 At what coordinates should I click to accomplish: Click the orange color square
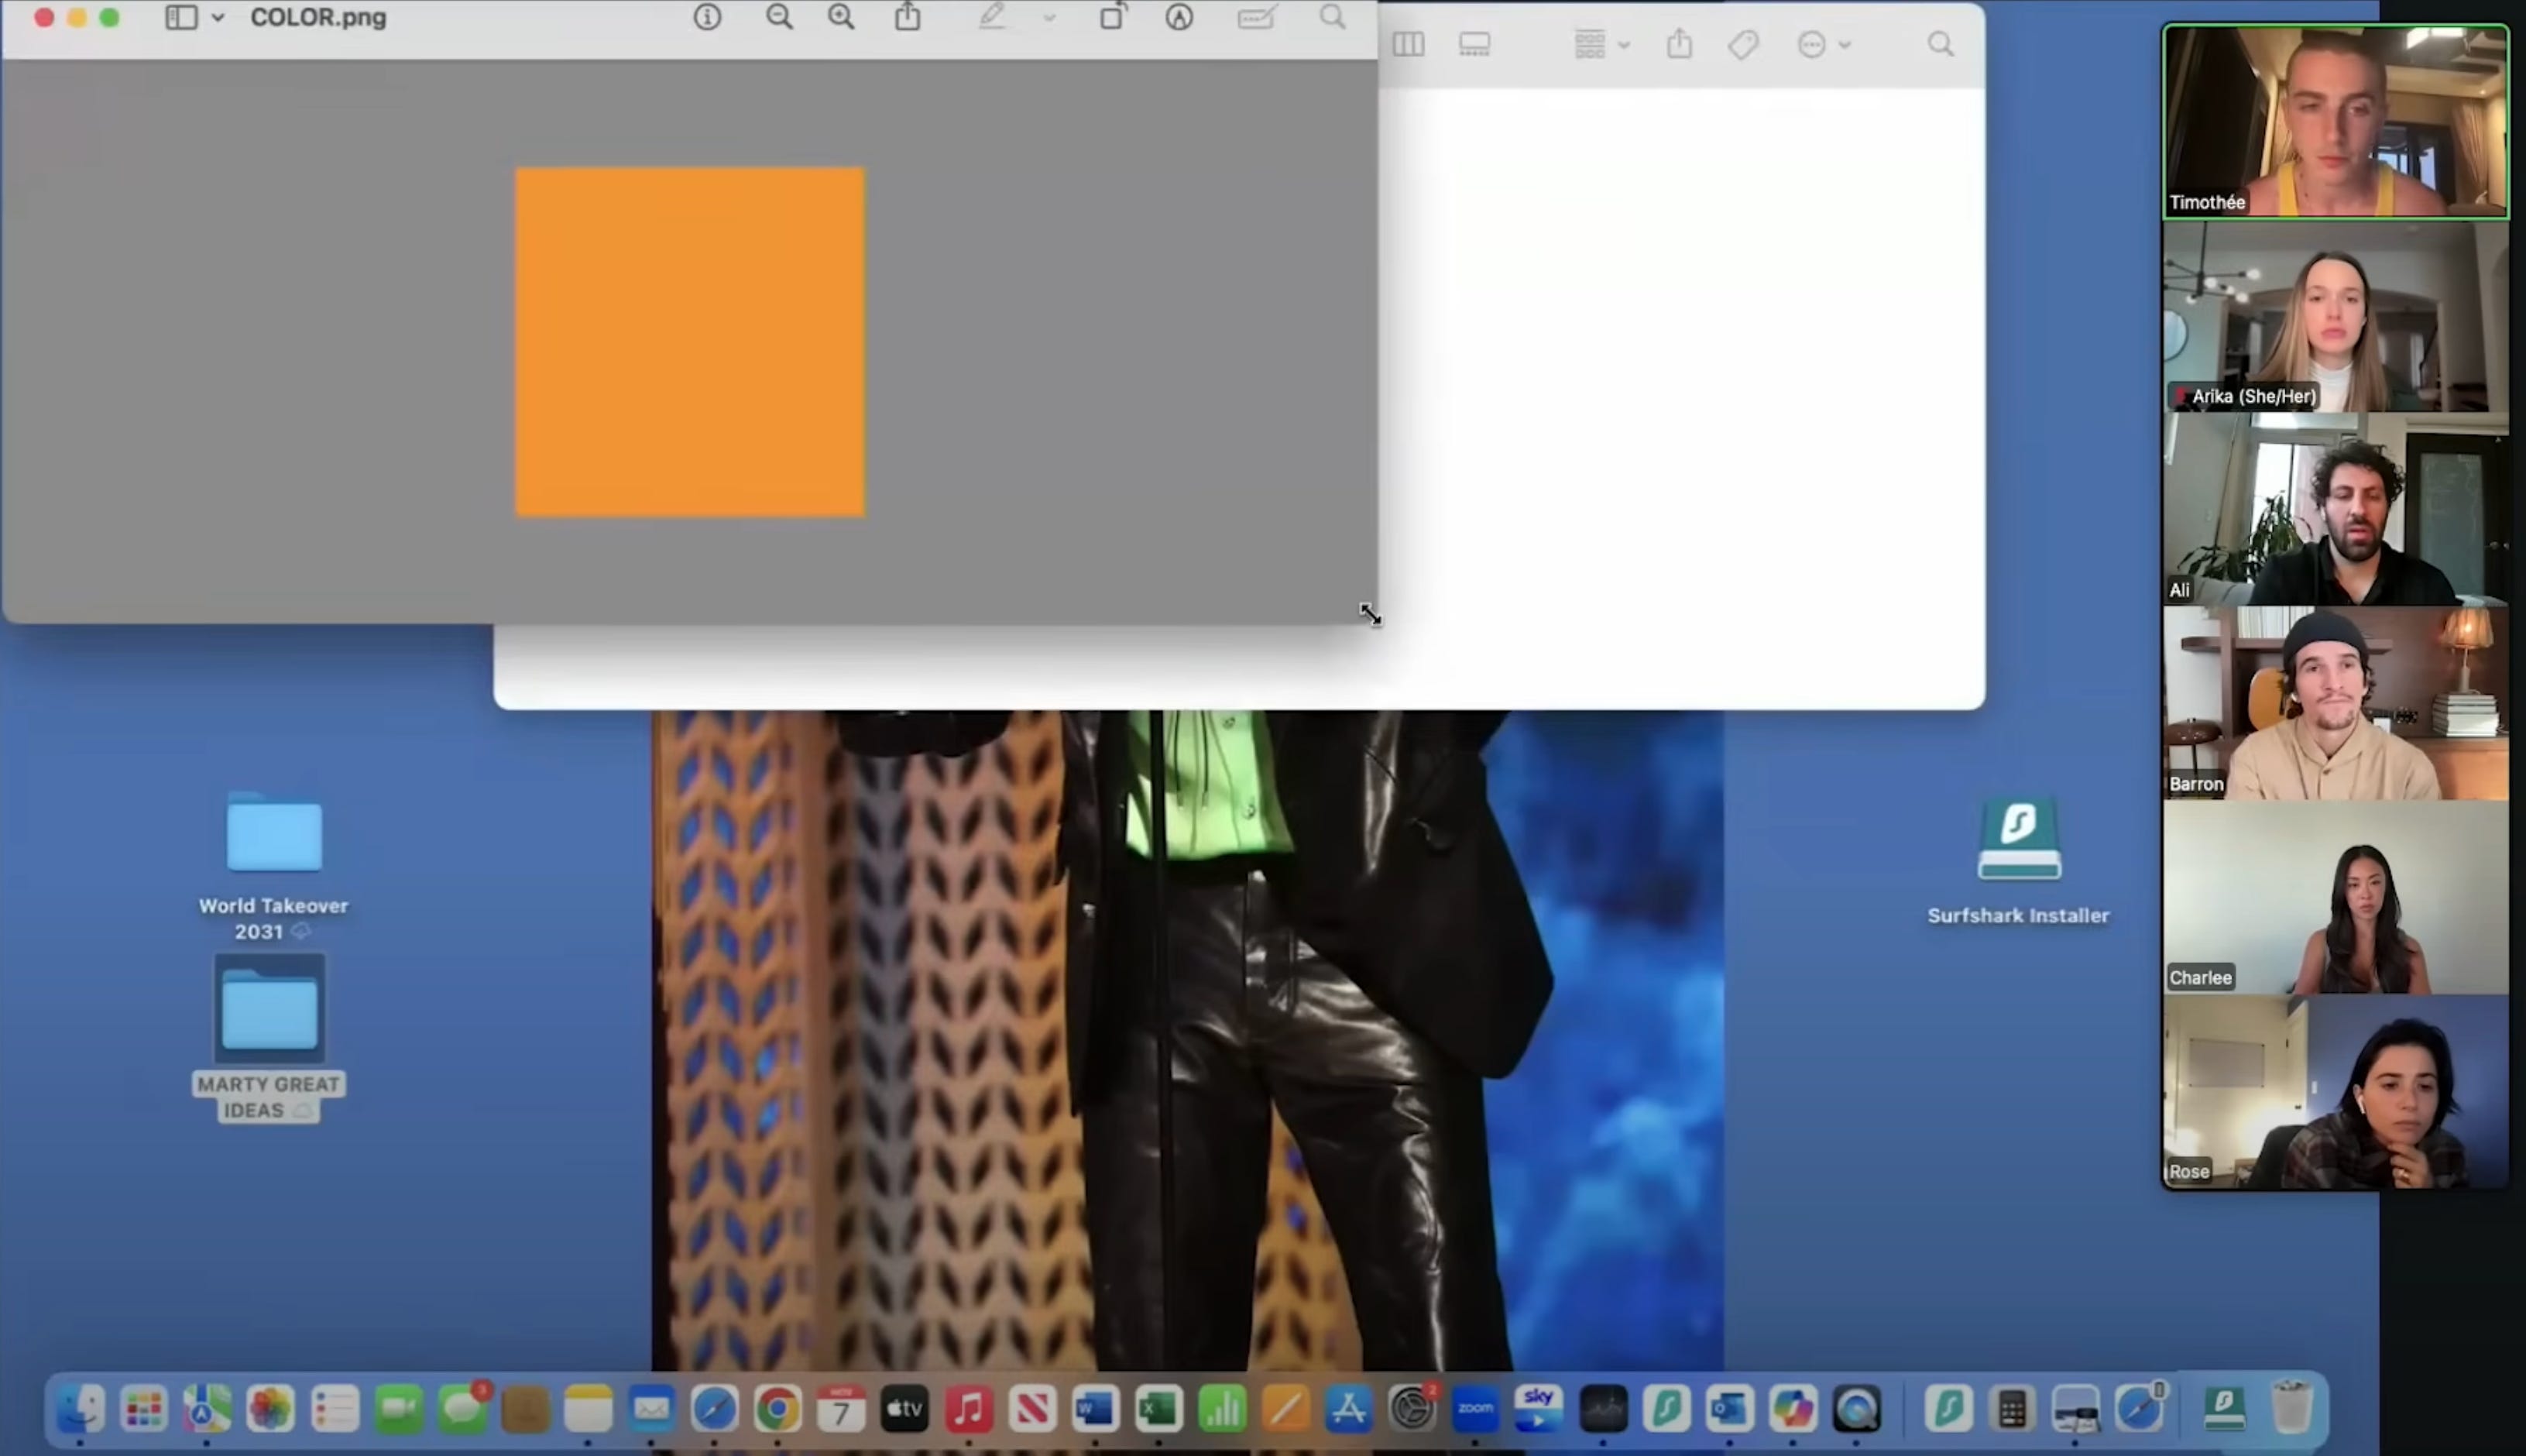(x=690, y=342)
